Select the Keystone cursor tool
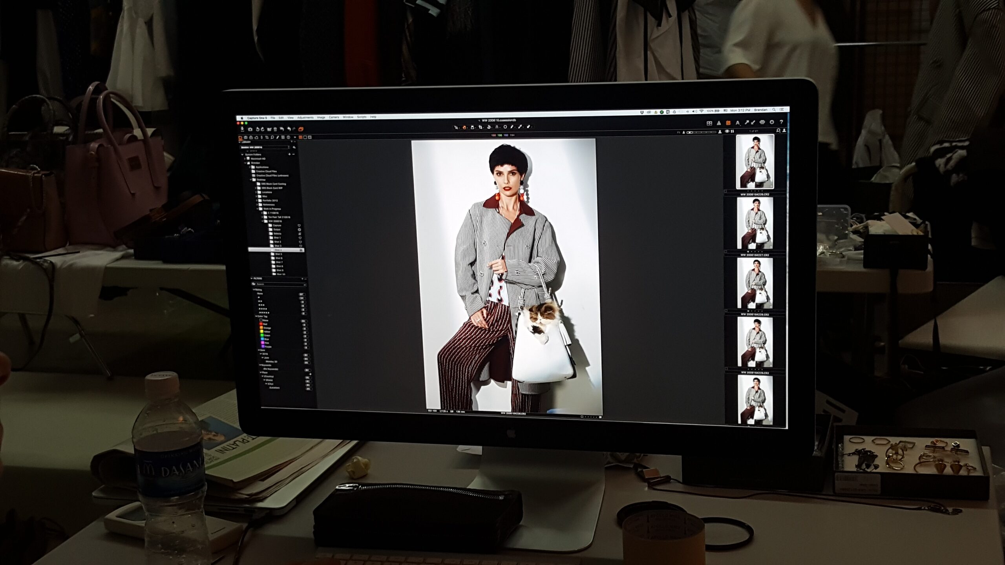Image resolution: width=1005 pixels, height=565 pixels. tap(497, 127)
